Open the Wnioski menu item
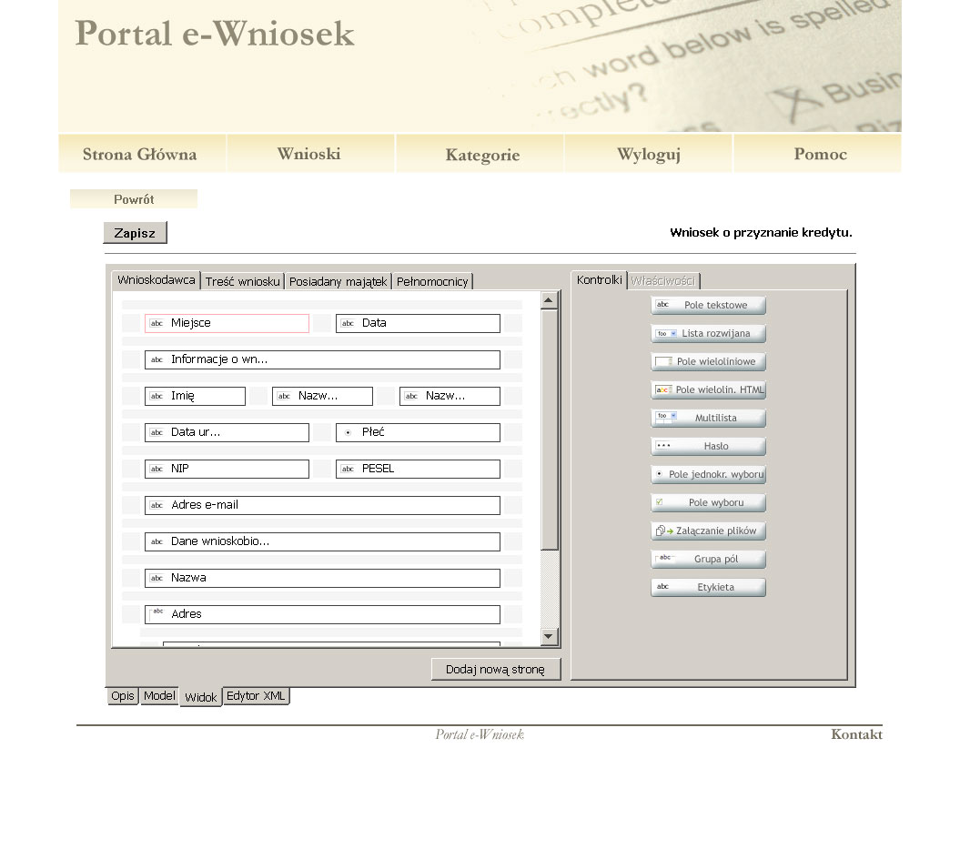This screenshot has height=849, width=960. pos(309,154)
